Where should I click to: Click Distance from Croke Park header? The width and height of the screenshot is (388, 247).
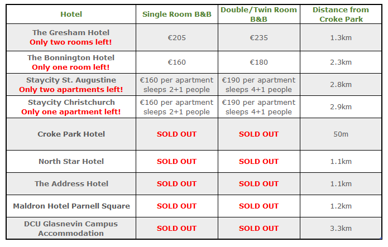coord(341,14)
